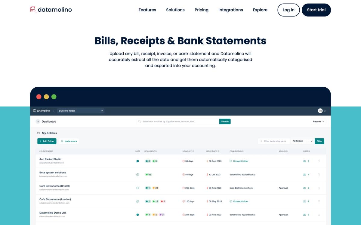Click the teal Search button
This screenshot has height=225, width=361.
pyautogui.click(x=225, y=121)
